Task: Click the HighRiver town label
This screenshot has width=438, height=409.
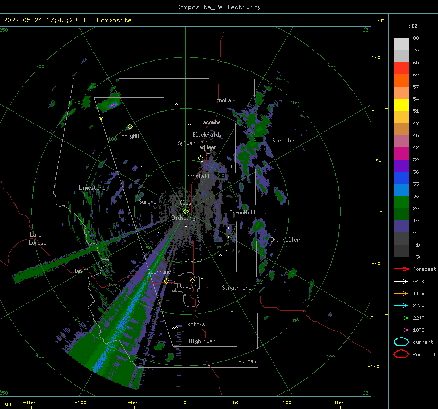Action: click(202, 341)
